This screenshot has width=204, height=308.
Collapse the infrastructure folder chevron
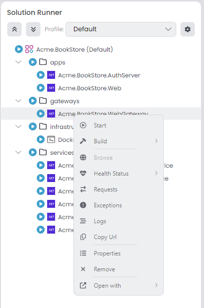(18, 126)
